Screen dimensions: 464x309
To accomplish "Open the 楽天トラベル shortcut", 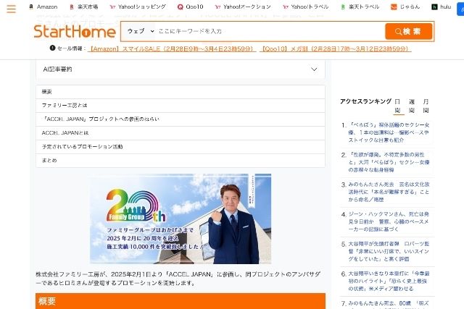I will tap(360, 7).
